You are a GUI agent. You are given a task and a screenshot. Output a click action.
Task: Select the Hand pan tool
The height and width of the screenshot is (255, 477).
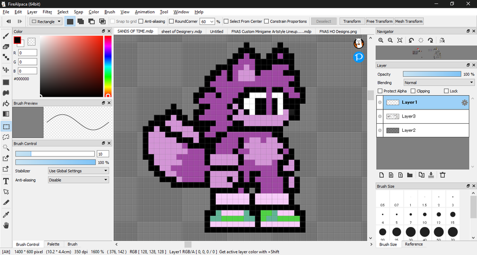click(6, 225)
